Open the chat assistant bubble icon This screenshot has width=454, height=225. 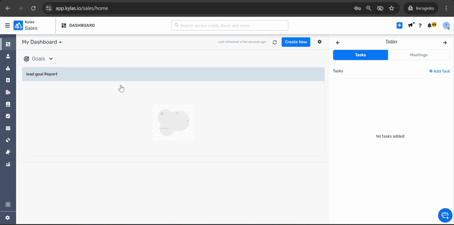click(x=445, y=215)
